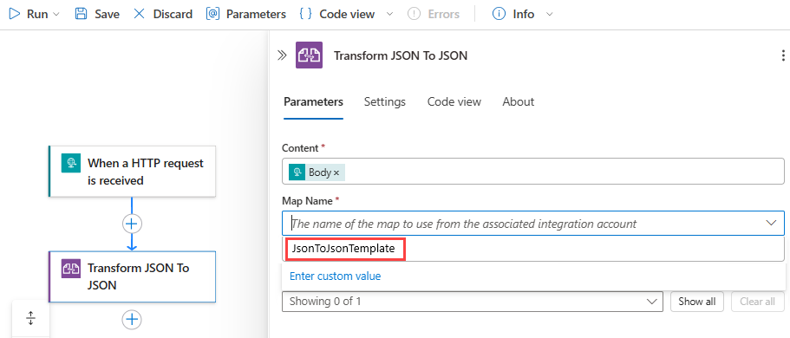Viewport: 790px width, 338px height.
Task: Switch to the About tab
Action: point(518,101)
